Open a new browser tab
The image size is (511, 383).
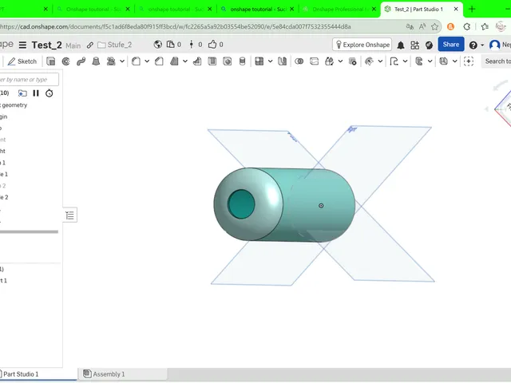tap(472, 9)
